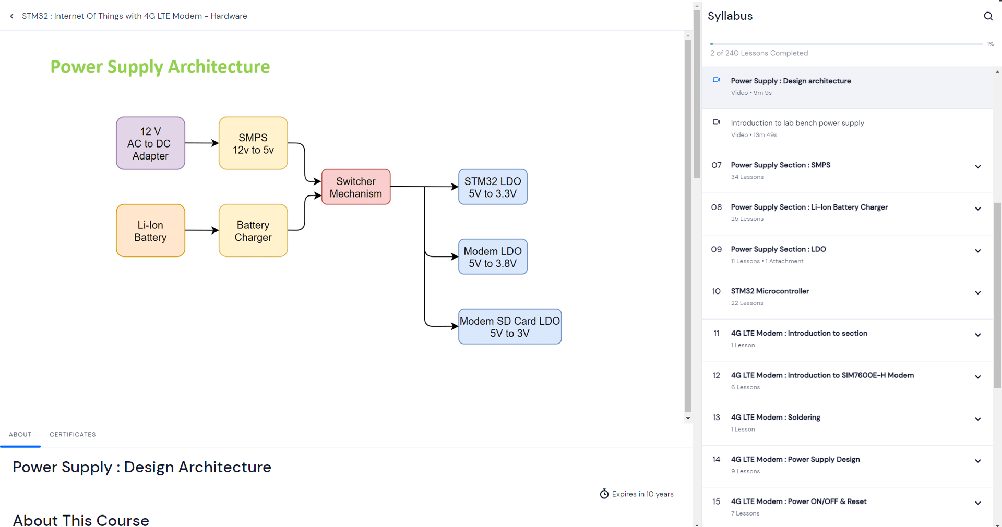Click the Switcher Mechanism block in diagram

356,187
